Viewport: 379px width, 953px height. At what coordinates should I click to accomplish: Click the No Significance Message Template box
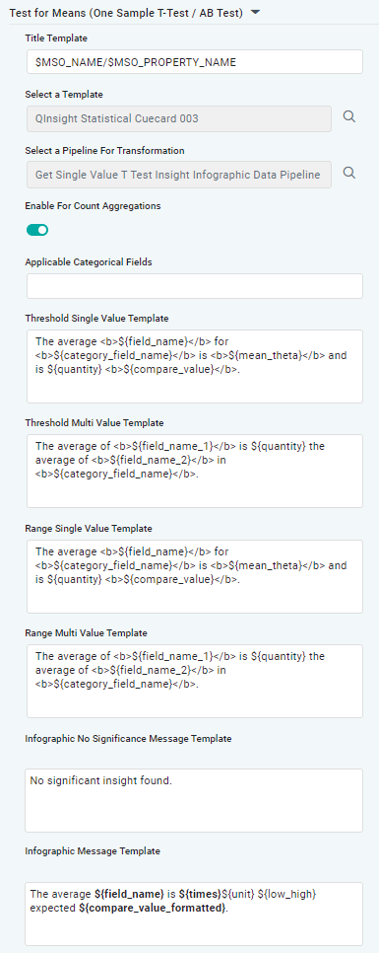[194, 800]
